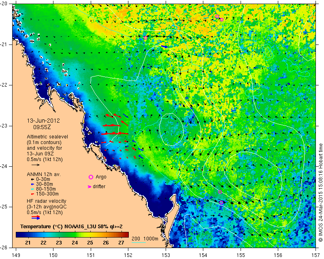Click the '(3-12h avg)noQC' legend text
324x259 pixels.
(47, 206)
